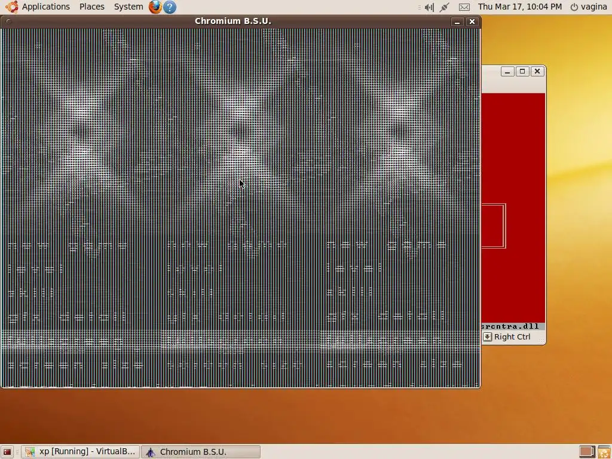Open the Applications menu
The width and height of the screenshot is (612, 459).
[45, 7]
